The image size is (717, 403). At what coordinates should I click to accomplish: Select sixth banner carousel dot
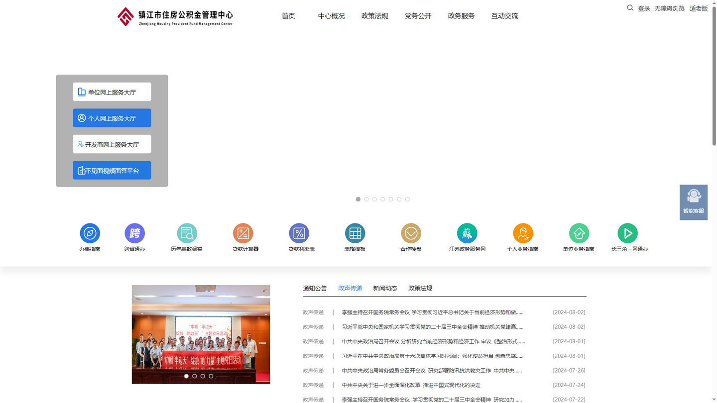(399, 199)
